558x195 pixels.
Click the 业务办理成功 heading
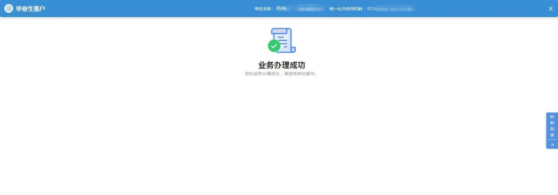281,65
